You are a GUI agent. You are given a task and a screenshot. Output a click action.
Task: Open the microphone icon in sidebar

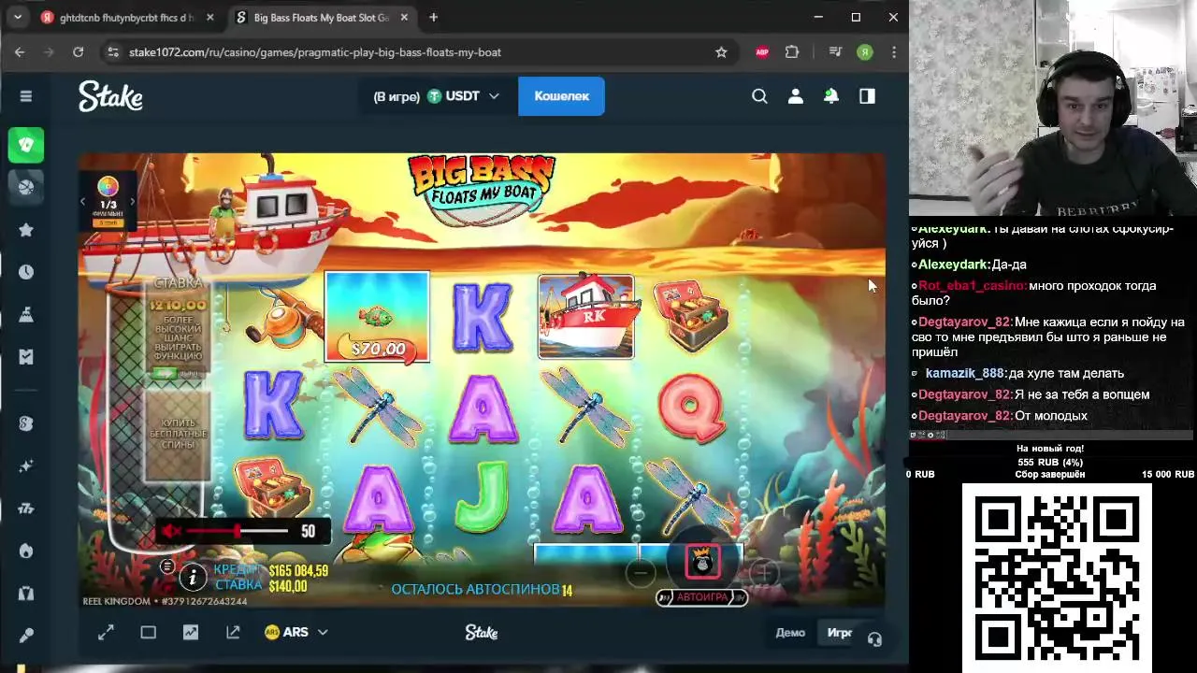[26, 635]
